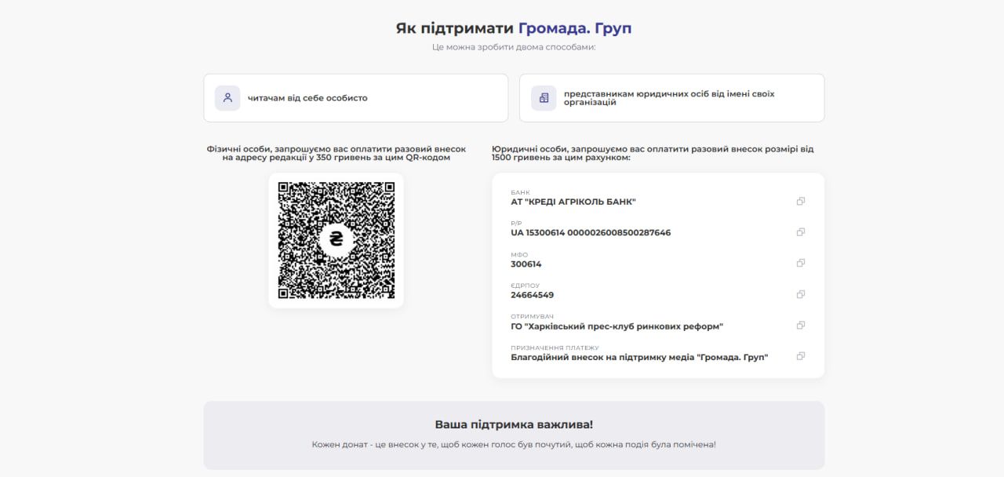
Task: Copy the ОТРИМУВАЧ recipient name
Action: tap(801, 325)
